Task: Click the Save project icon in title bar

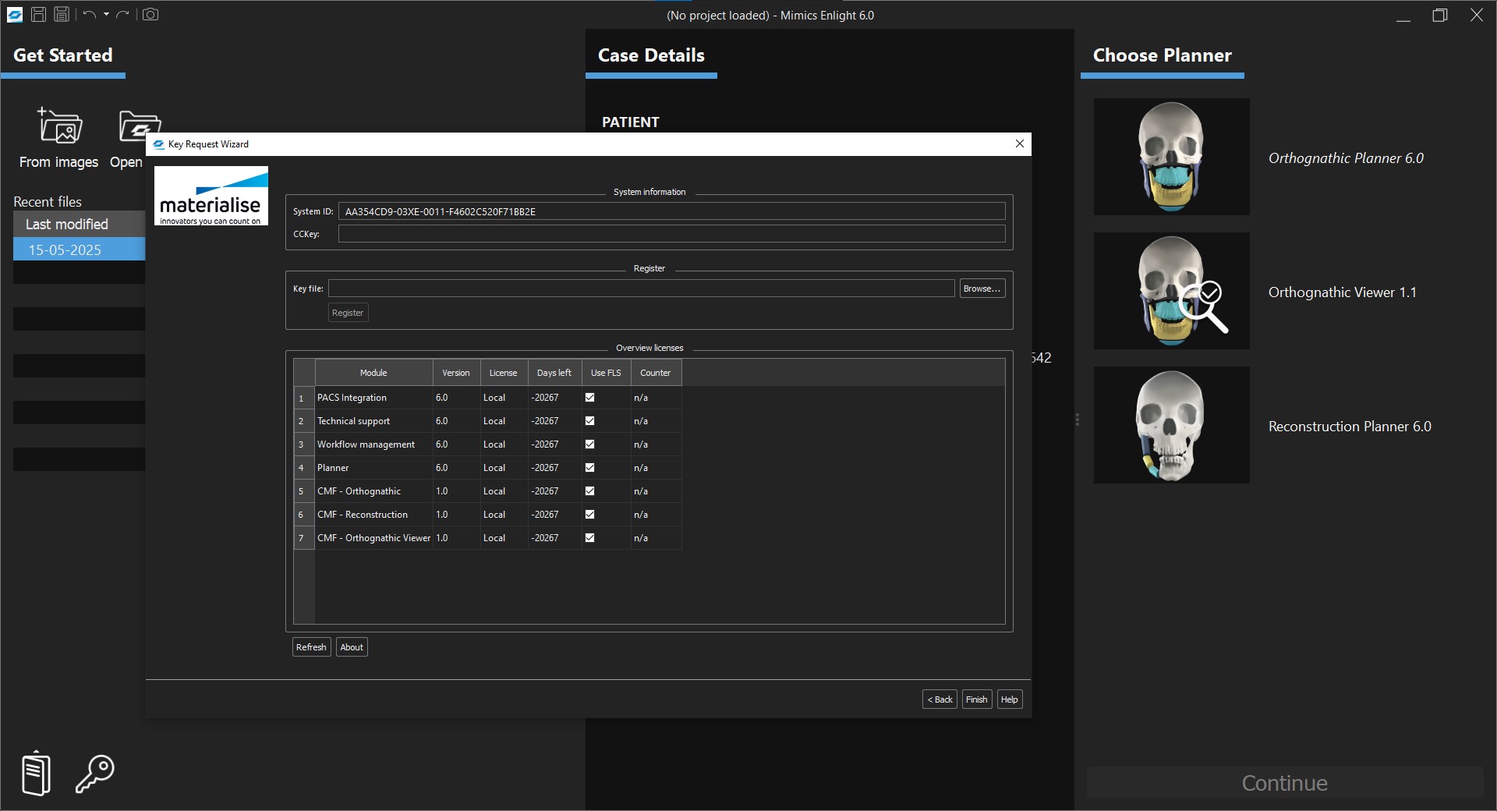Action: click(x=38, y=14)
